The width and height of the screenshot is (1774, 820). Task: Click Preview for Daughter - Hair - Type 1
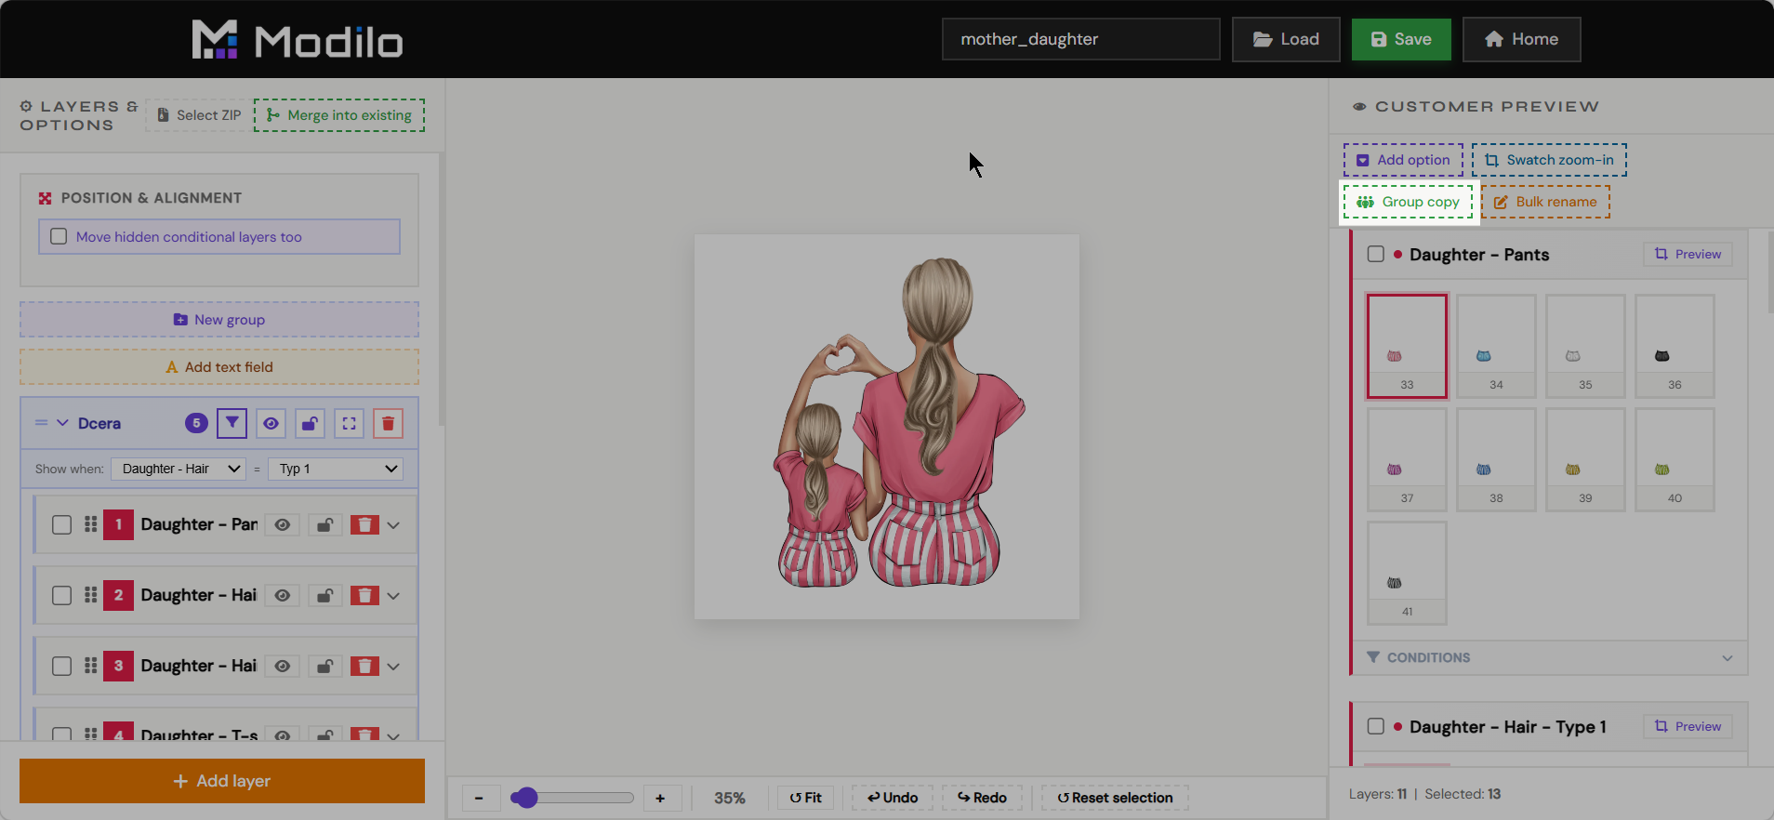(1688, 726)
